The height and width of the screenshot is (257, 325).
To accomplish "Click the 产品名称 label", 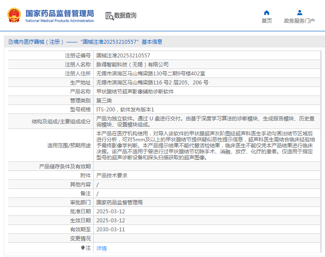I will click(80, 92).
